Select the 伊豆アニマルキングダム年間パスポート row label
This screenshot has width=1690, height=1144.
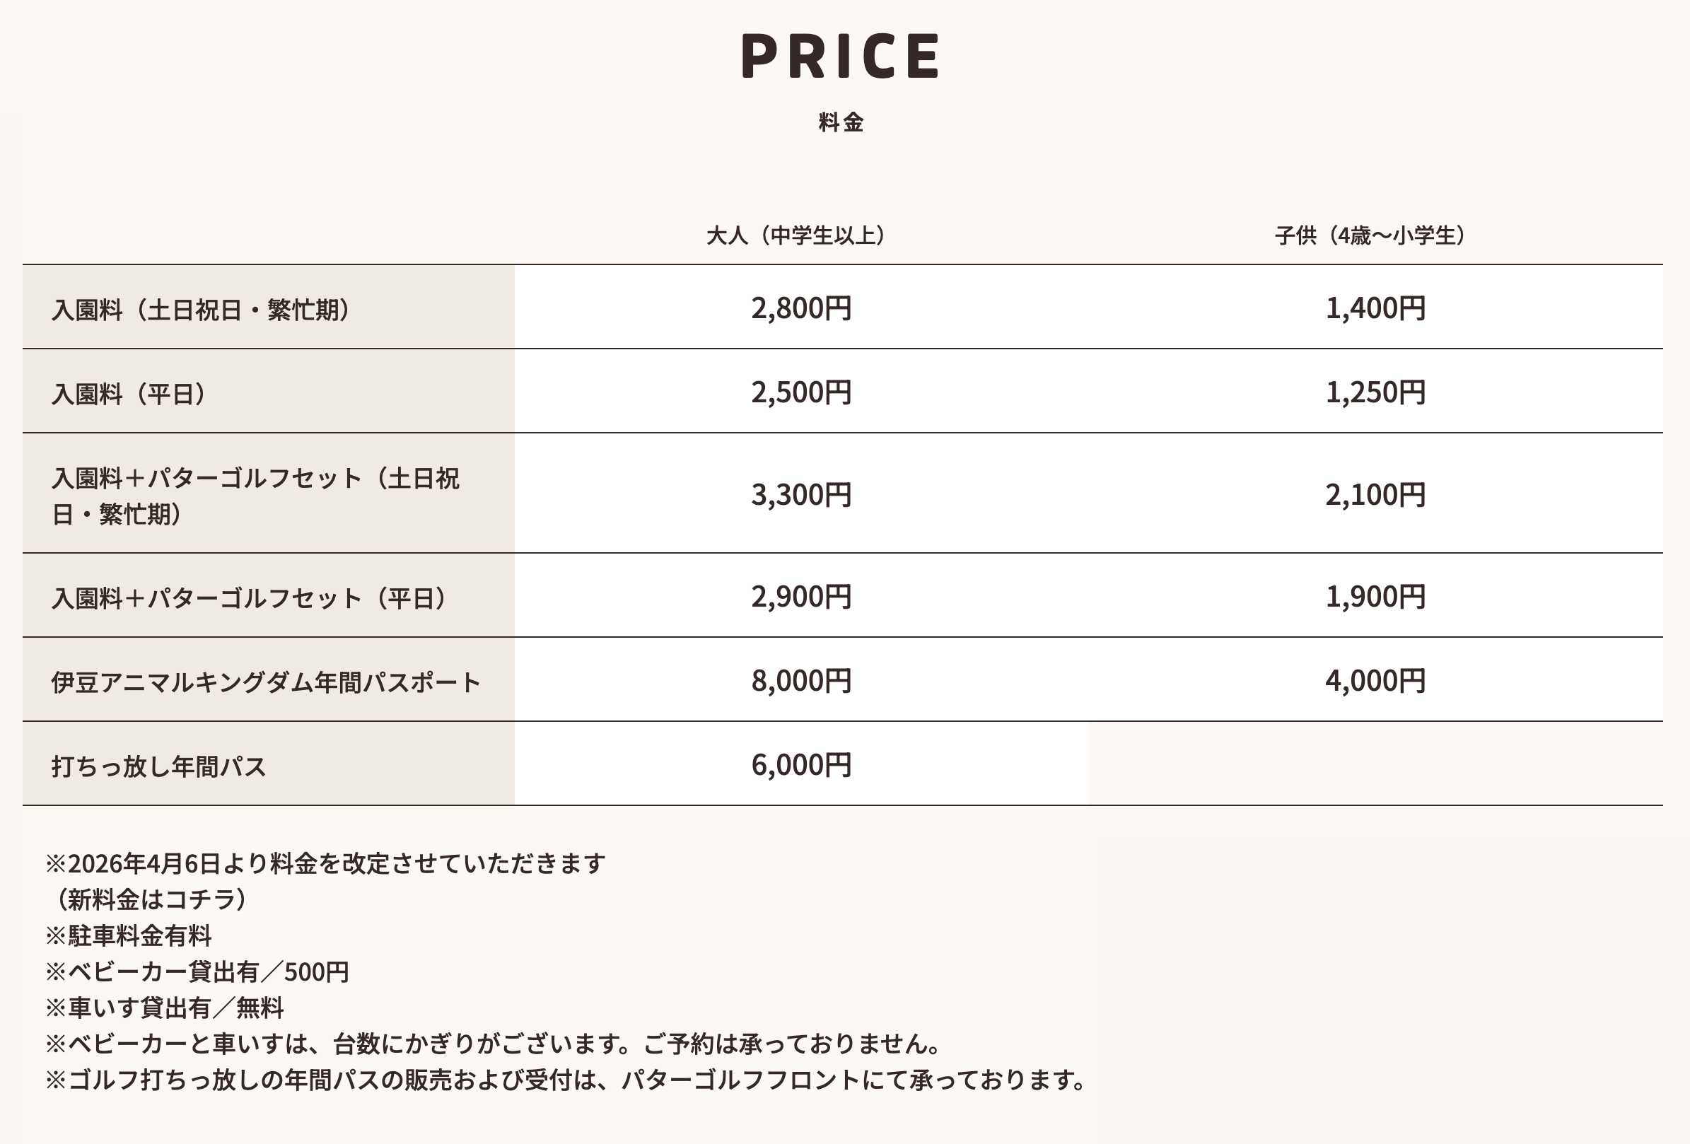tap(266, 682)
